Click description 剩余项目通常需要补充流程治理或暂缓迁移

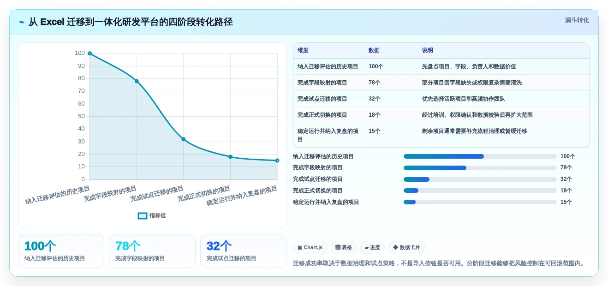coord(475,131)
